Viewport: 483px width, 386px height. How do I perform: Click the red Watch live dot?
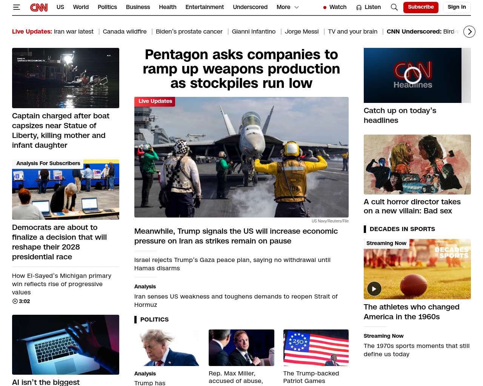325,8
